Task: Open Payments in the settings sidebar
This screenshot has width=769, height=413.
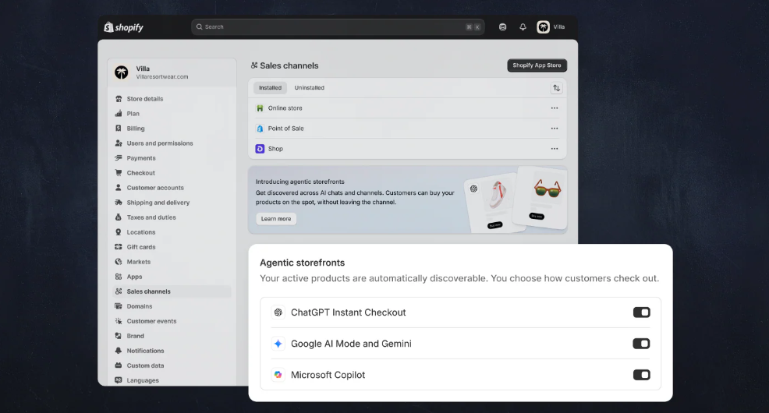Action: click(141, 158)
